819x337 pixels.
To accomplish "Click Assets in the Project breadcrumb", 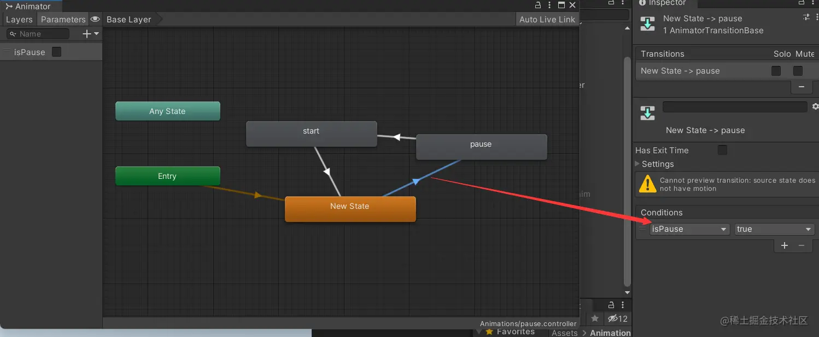I will tap(564, 333).
